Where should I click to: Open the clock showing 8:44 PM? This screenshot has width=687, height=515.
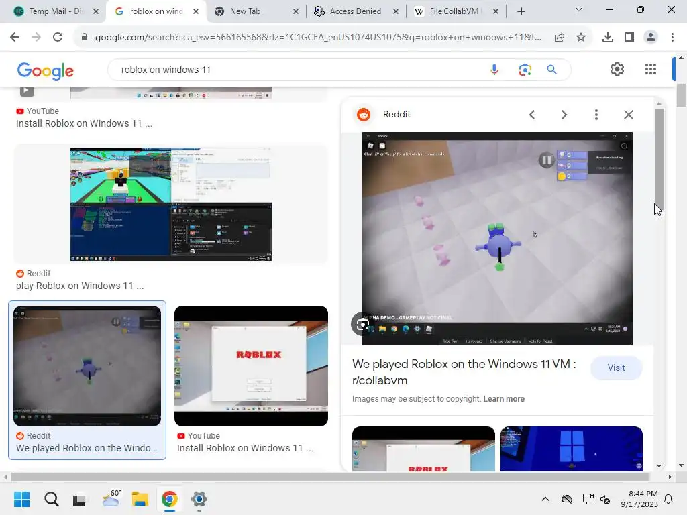point(639,499)
